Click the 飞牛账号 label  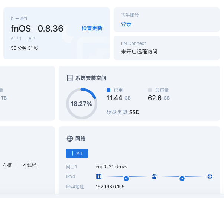pos(130,15)
